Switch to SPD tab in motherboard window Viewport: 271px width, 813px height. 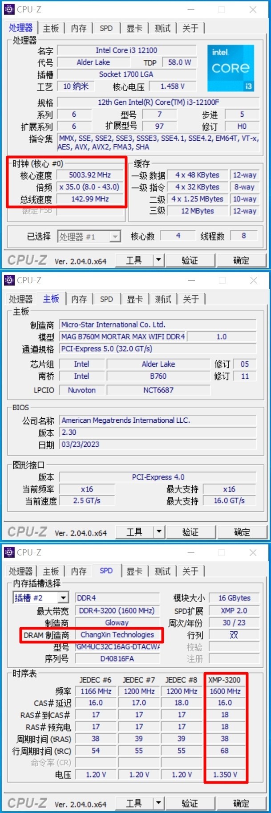click(107, 299)
